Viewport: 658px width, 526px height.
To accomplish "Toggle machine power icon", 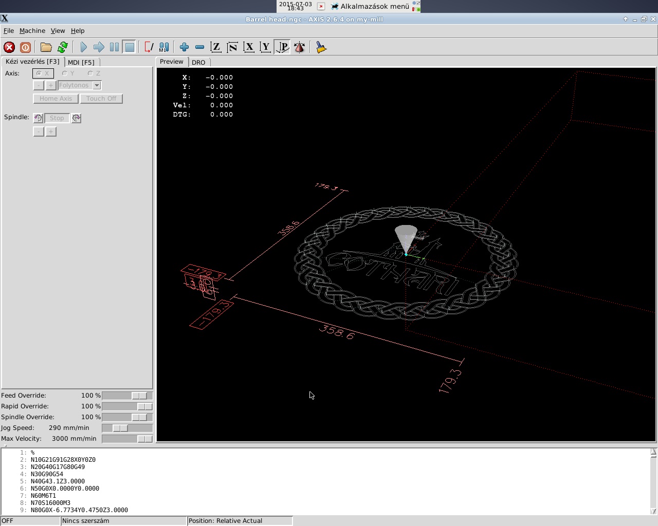I will (x=25, y=47).
